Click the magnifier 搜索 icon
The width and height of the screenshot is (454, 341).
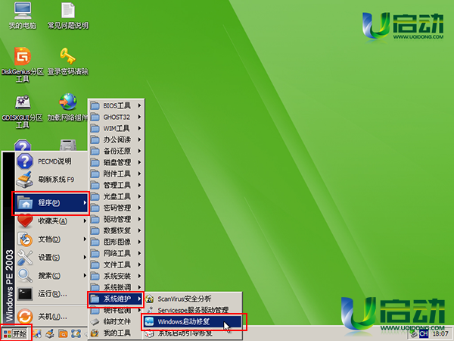click(x=25, y=276)
